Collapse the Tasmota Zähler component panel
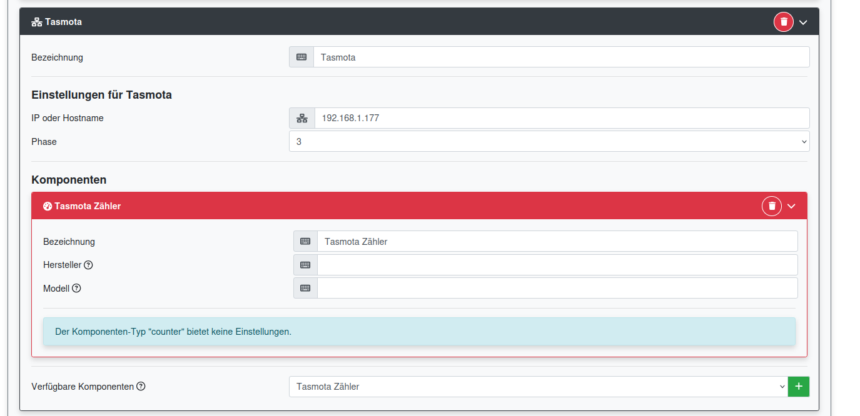This screenshot has height=416, width=860. click(792, 206)
